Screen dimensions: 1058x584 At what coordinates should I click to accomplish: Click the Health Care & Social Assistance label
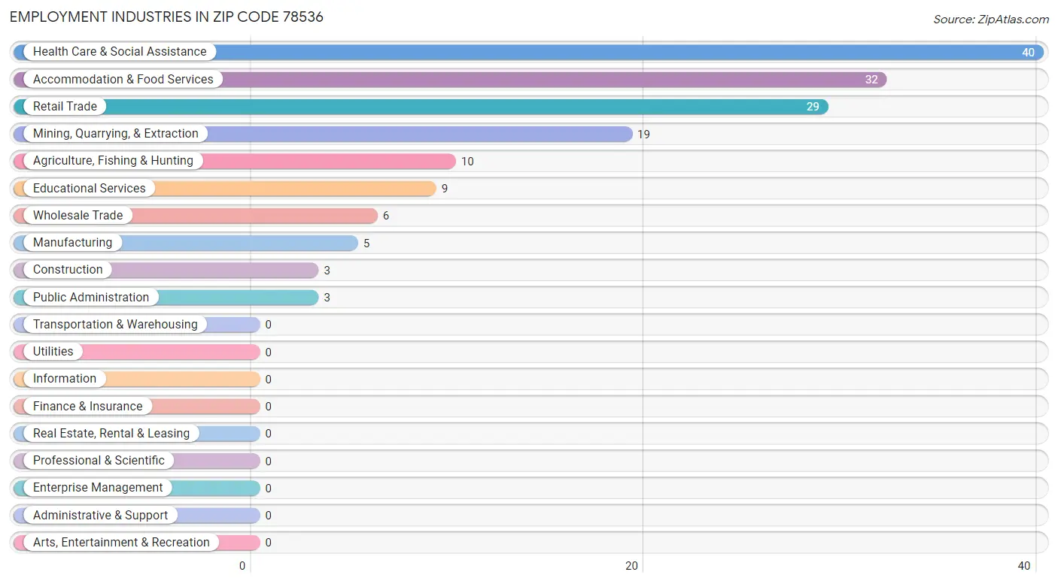pyautogui.click(x=120, y=52)
